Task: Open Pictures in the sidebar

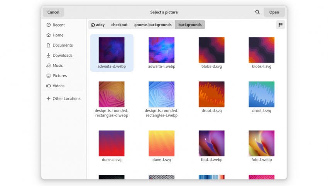Action: 59,76
